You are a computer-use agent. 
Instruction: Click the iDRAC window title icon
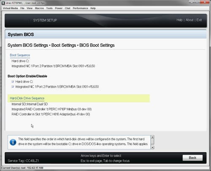(x=3, y=3)
